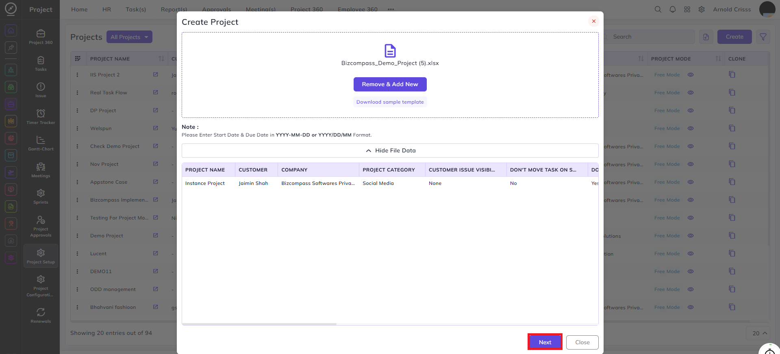Image resolution: width=780 pixels, height=354 pixels.
Task: Open Renewals in the sidebar
Action: tap(41, 315)
